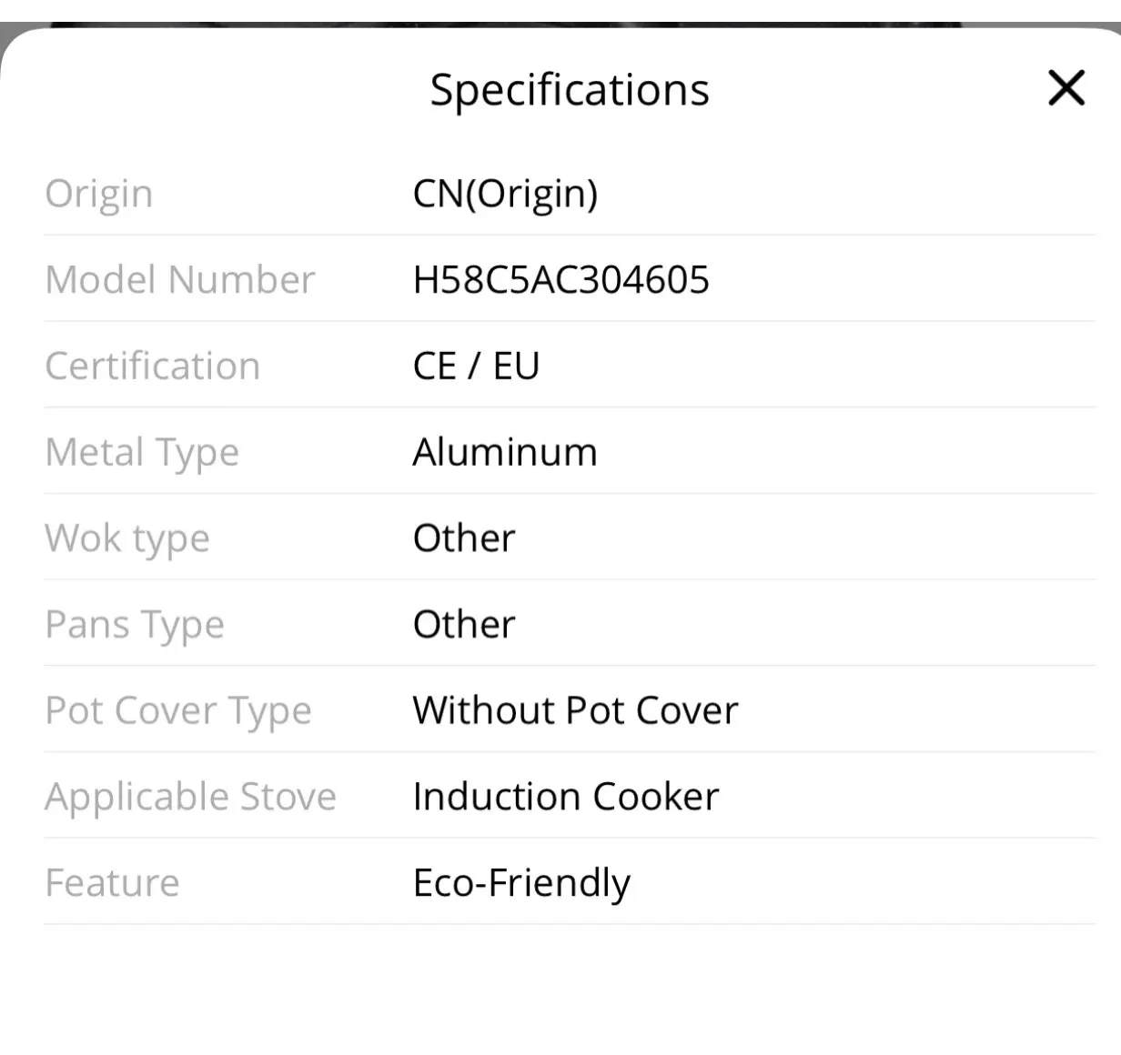Viewport: 1121px width, 1055px height.
Task: Click the Other value for Wok type
Action: (x=464, y=538)
